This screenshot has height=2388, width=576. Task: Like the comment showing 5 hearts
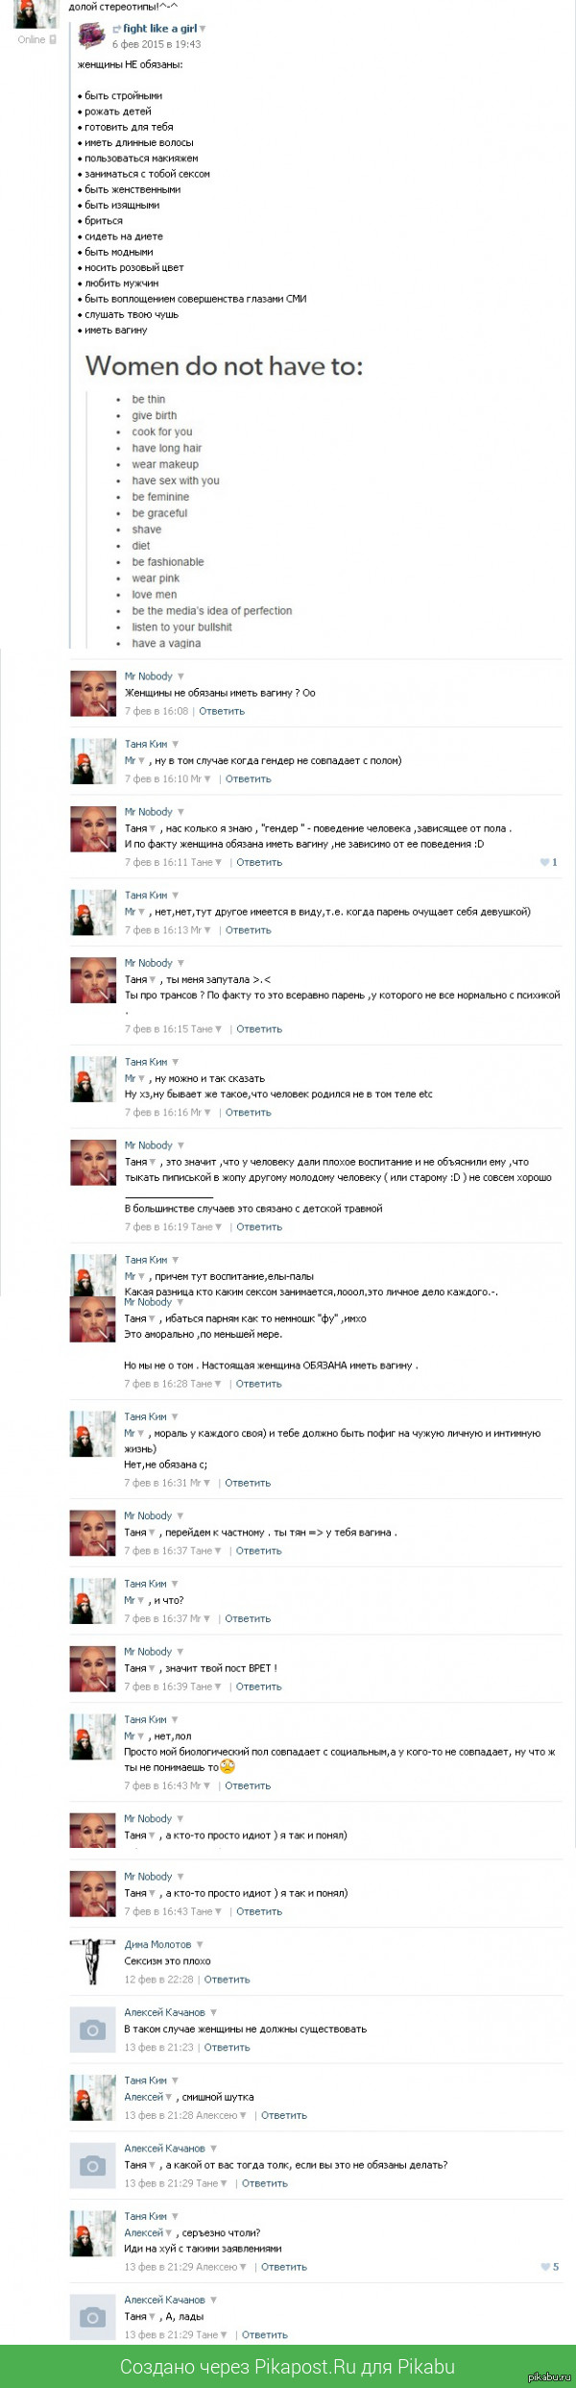click(549, 2267)
